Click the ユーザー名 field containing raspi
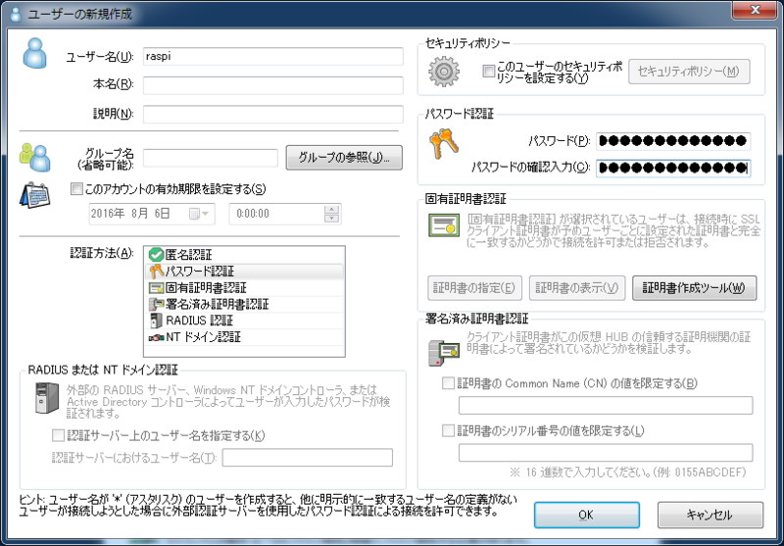 tap(273, 57)
